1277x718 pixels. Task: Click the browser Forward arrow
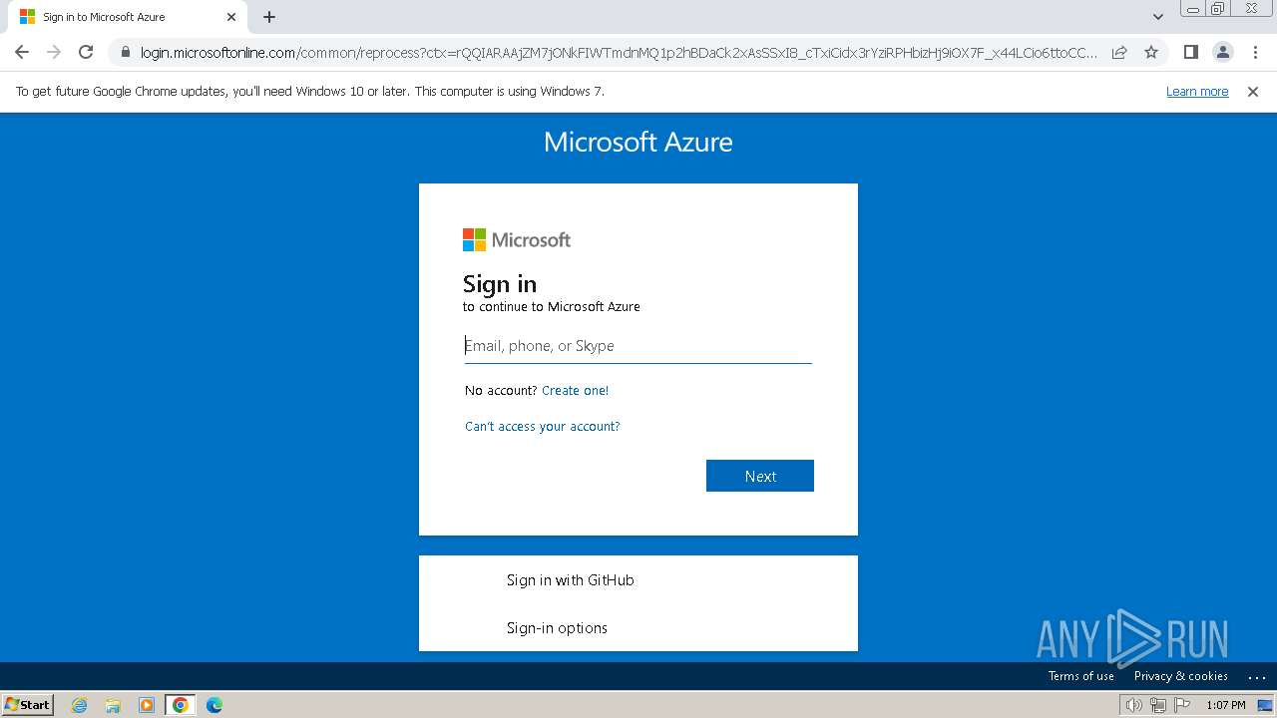54,52
